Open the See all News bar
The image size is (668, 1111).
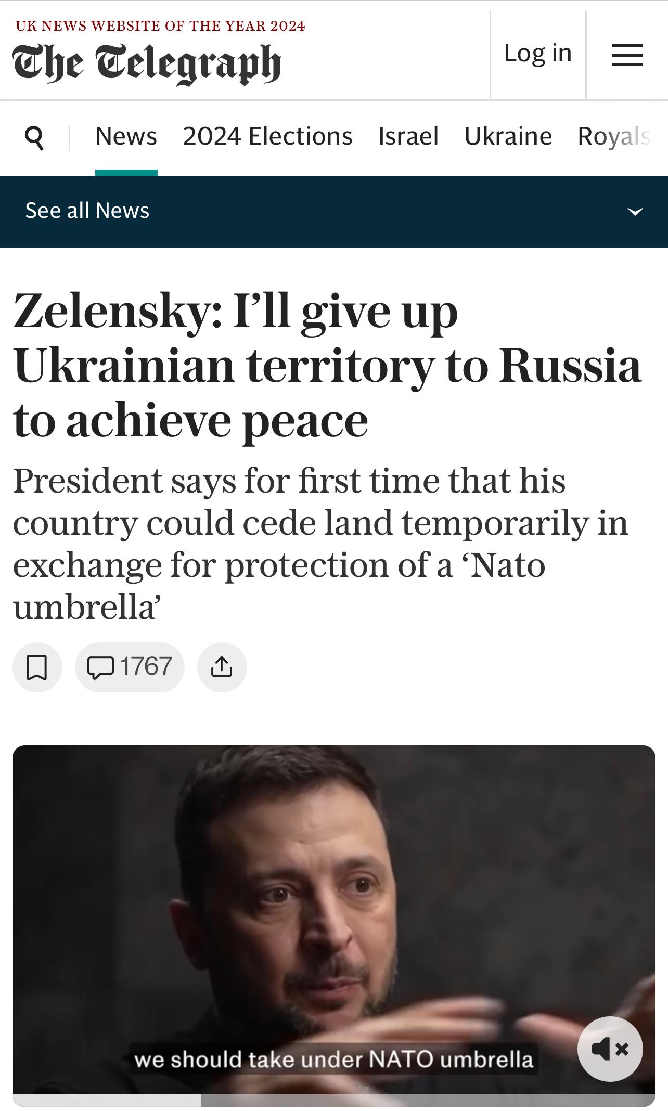tap(334, 211)
